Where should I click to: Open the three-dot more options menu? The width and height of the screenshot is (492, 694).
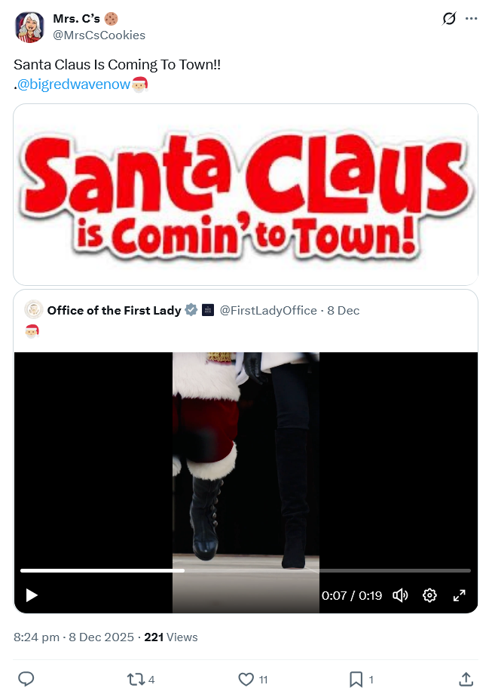point(471,19)
